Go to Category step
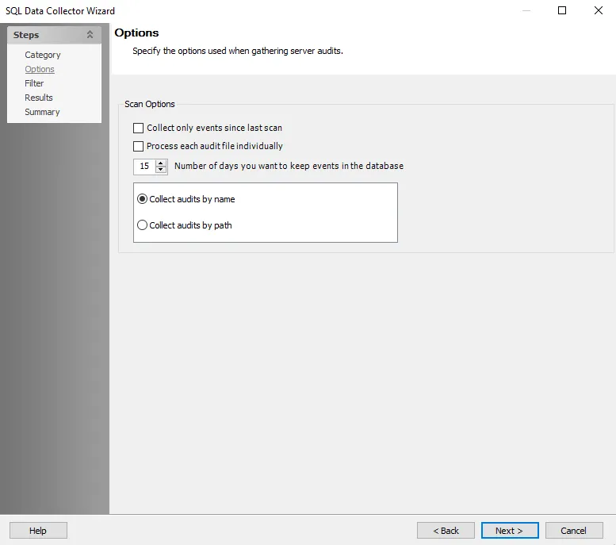 click(43, 55)
